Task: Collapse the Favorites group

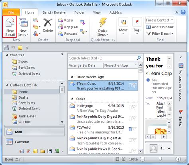Action: pos(7,55)
